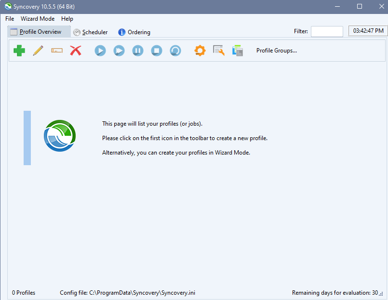Select the Profile Overview tab
The width and height of the screenshot is (388, 300).
(39, 32)
